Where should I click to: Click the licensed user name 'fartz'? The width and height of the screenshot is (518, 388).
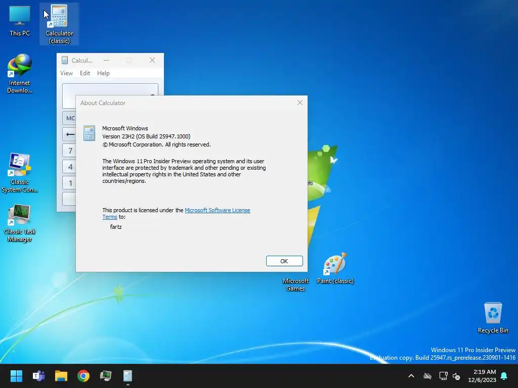pyautogui.click(x=116, y=227)
